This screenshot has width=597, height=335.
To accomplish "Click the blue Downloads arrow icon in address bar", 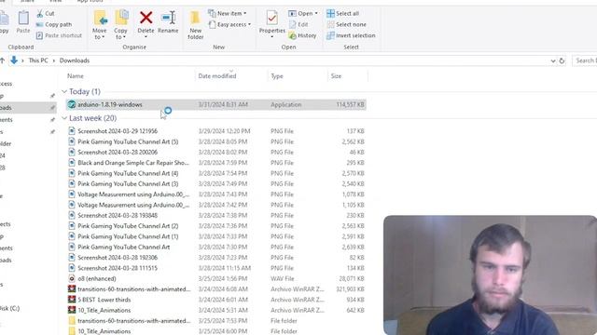I will [x=14, y=60].
